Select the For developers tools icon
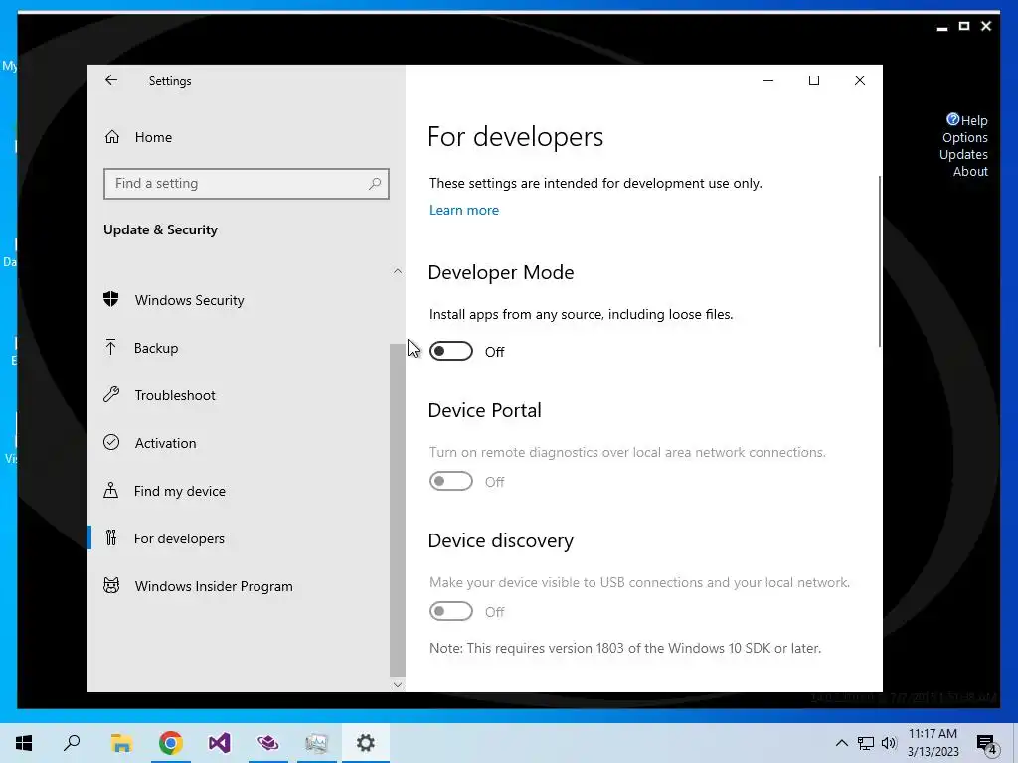The image size is (1018, 763). 111,537
